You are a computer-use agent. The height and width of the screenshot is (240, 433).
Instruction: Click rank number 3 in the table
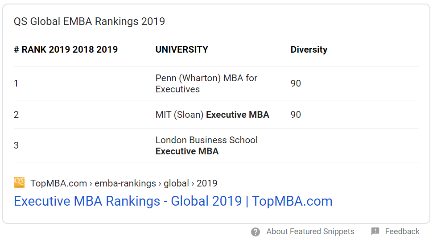pos(16,145)
